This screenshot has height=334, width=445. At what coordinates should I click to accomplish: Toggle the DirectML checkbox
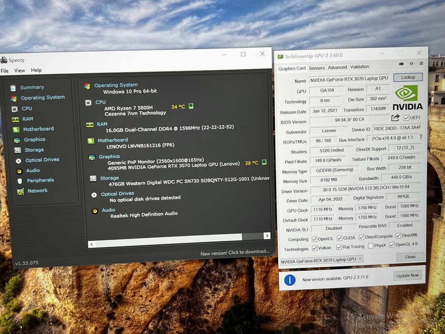(398, 235)
